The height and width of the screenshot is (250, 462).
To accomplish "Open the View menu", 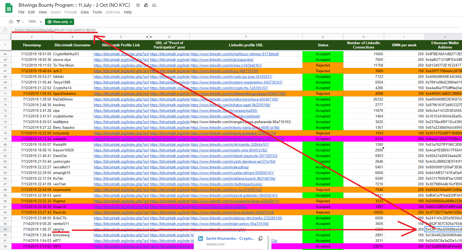I will click(x=43, y=12).
